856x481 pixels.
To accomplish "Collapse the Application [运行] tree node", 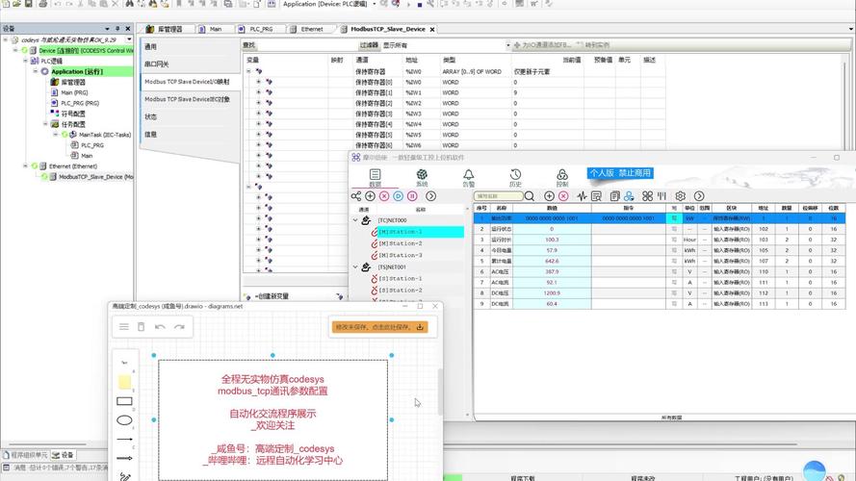I will (36, 71).
